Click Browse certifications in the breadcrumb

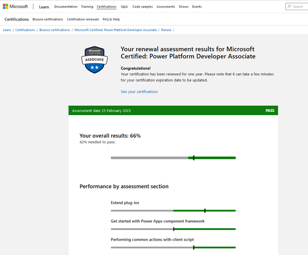[x=55, y=30]
